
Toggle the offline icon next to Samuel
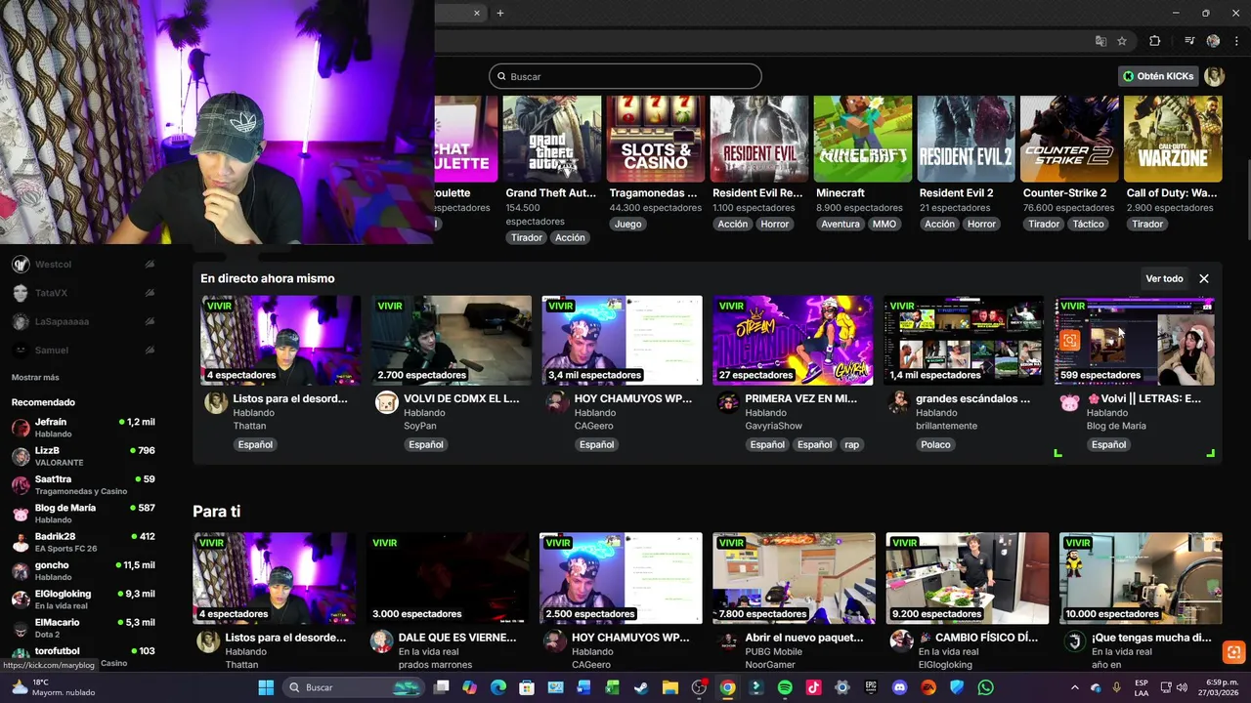point(150,350)
